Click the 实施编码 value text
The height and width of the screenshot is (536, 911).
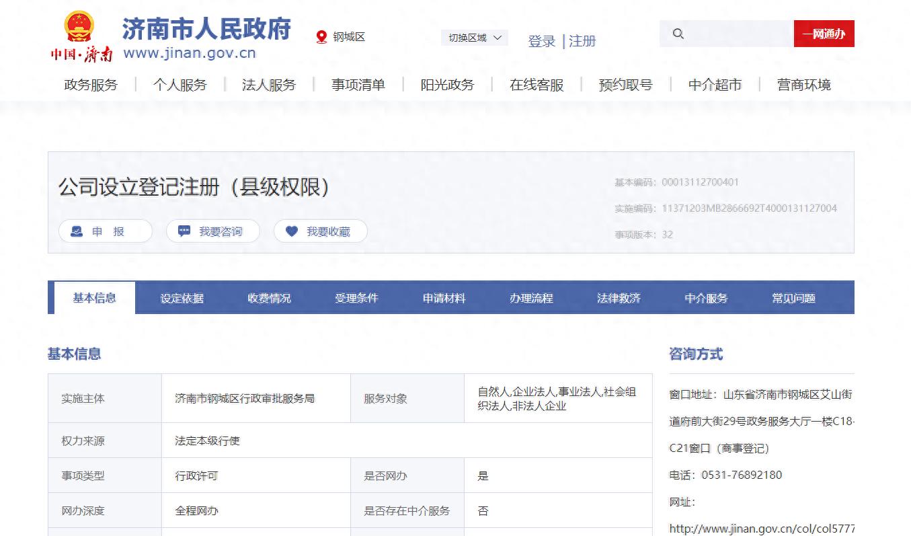tap(749, 208)
